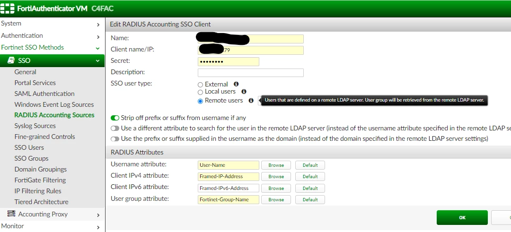Collapse the SSO submenu chevron
The height and width of the screenshot is (232, 511).
[x=97, y=61]
